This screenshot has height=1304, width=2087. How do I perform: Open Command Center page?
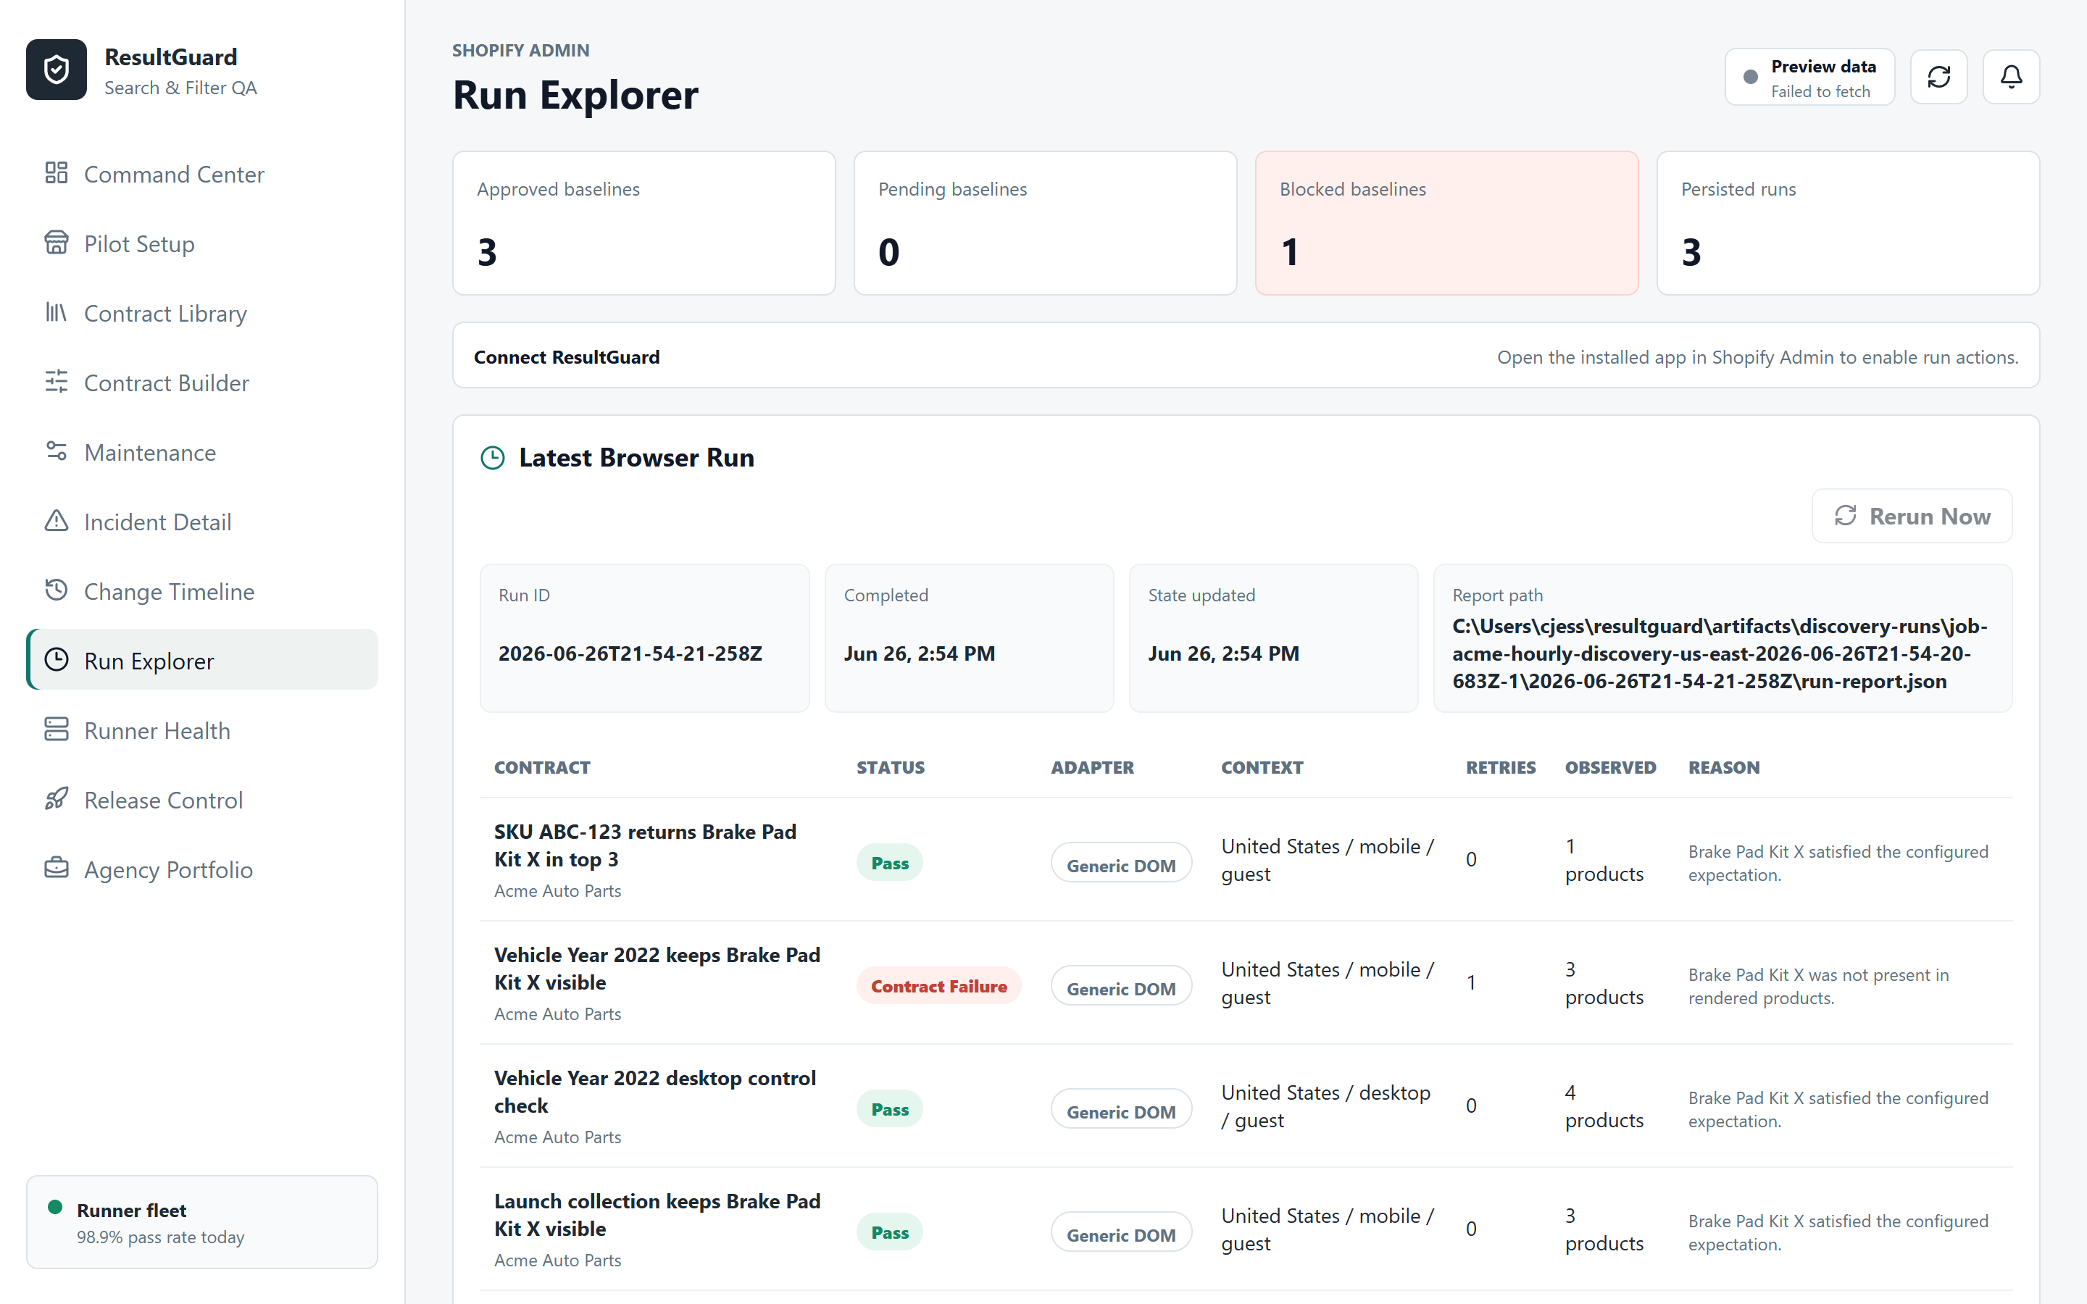pyautogui.click(x=201, y=173)
